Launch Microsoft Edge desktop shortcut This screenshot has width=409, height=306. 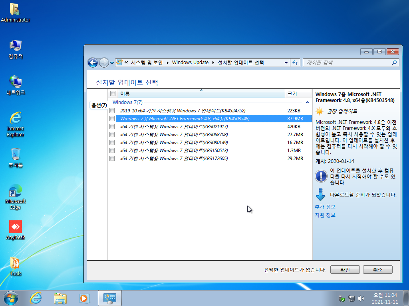coord(16,197)
